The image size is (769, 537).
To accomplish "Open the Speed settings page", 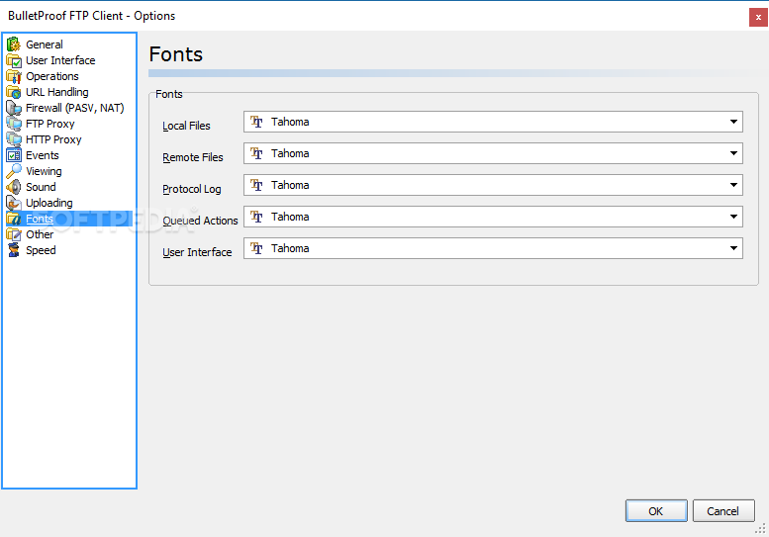I will 41,250.
